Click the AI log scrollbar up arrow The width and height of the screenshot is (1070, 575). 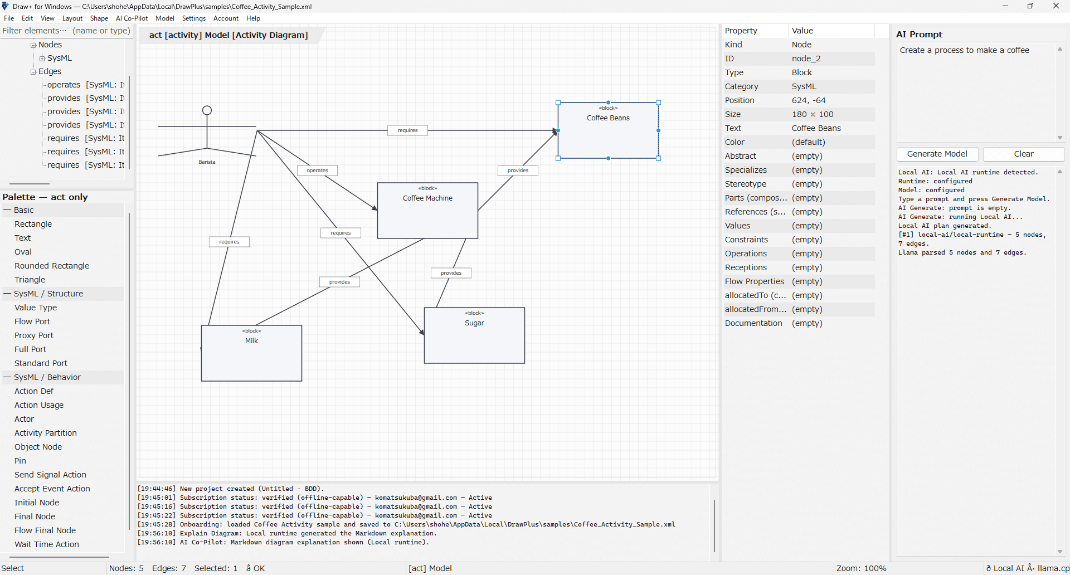pos(1060,172)
